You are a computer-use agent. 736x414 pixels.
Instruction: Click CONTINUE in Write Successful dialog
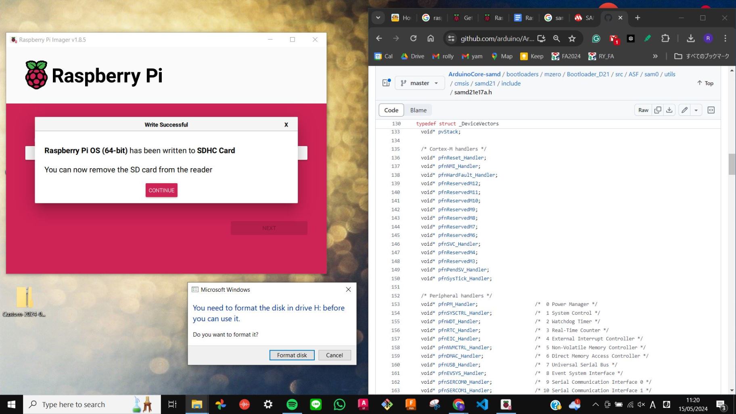click(x=161, y=190)
